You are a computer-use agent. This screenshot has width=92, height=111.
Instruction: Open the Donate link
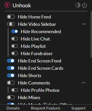coord(13,108)
